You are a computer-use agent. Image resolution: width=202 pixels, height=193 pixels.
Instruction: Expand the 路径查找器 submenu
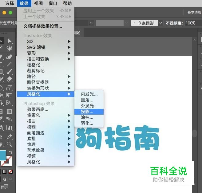tap(46, 82)
